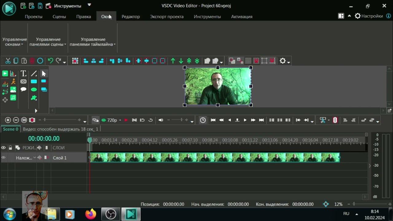
Task: Toggle the red record preview button
Action: click(x=126, y=120)
